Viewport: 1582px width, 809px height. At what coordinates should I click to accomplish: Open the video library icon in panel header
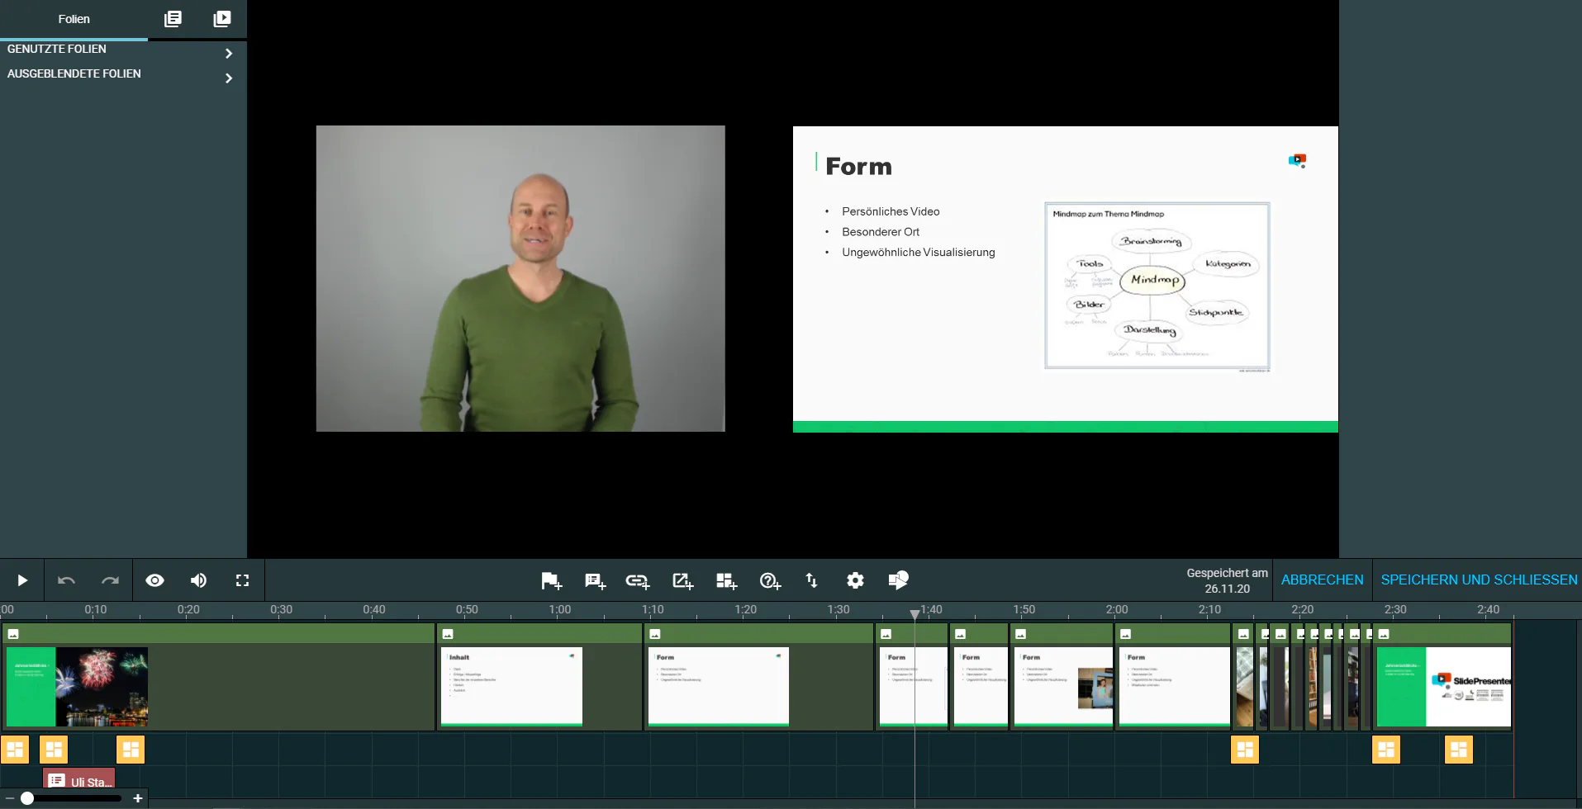222,19
